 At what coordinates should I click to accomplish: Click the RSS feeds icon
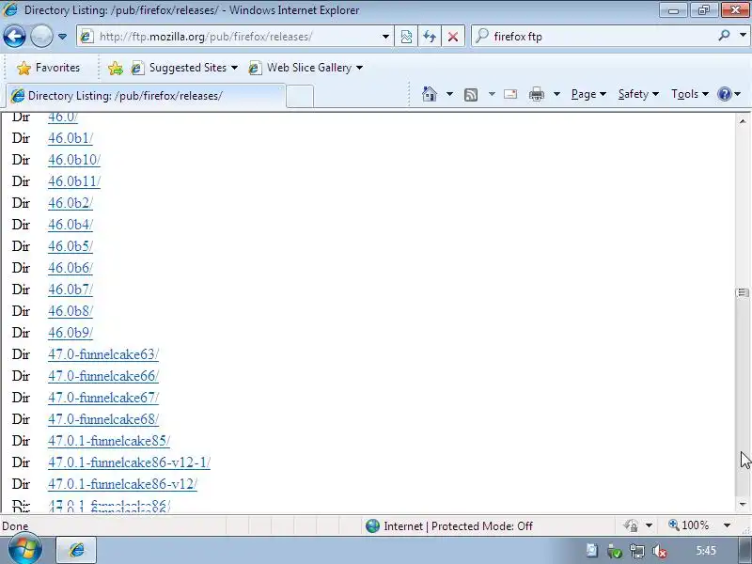pos(471,95)
